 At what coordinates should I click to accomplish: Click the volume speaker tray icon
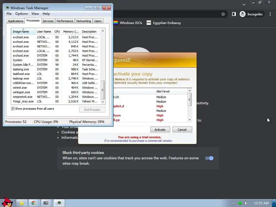tap(247, 203)
